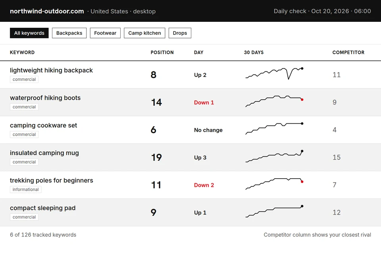The height and width of the screenshot is (254, 381).
Task: Select the All keywords filter tab
Action: click(x=29, y=33)
